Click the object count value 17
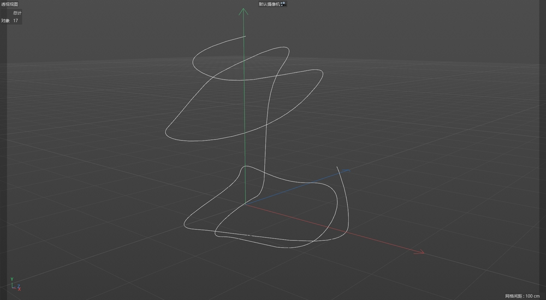546x300 pixels. click(16, 21)
